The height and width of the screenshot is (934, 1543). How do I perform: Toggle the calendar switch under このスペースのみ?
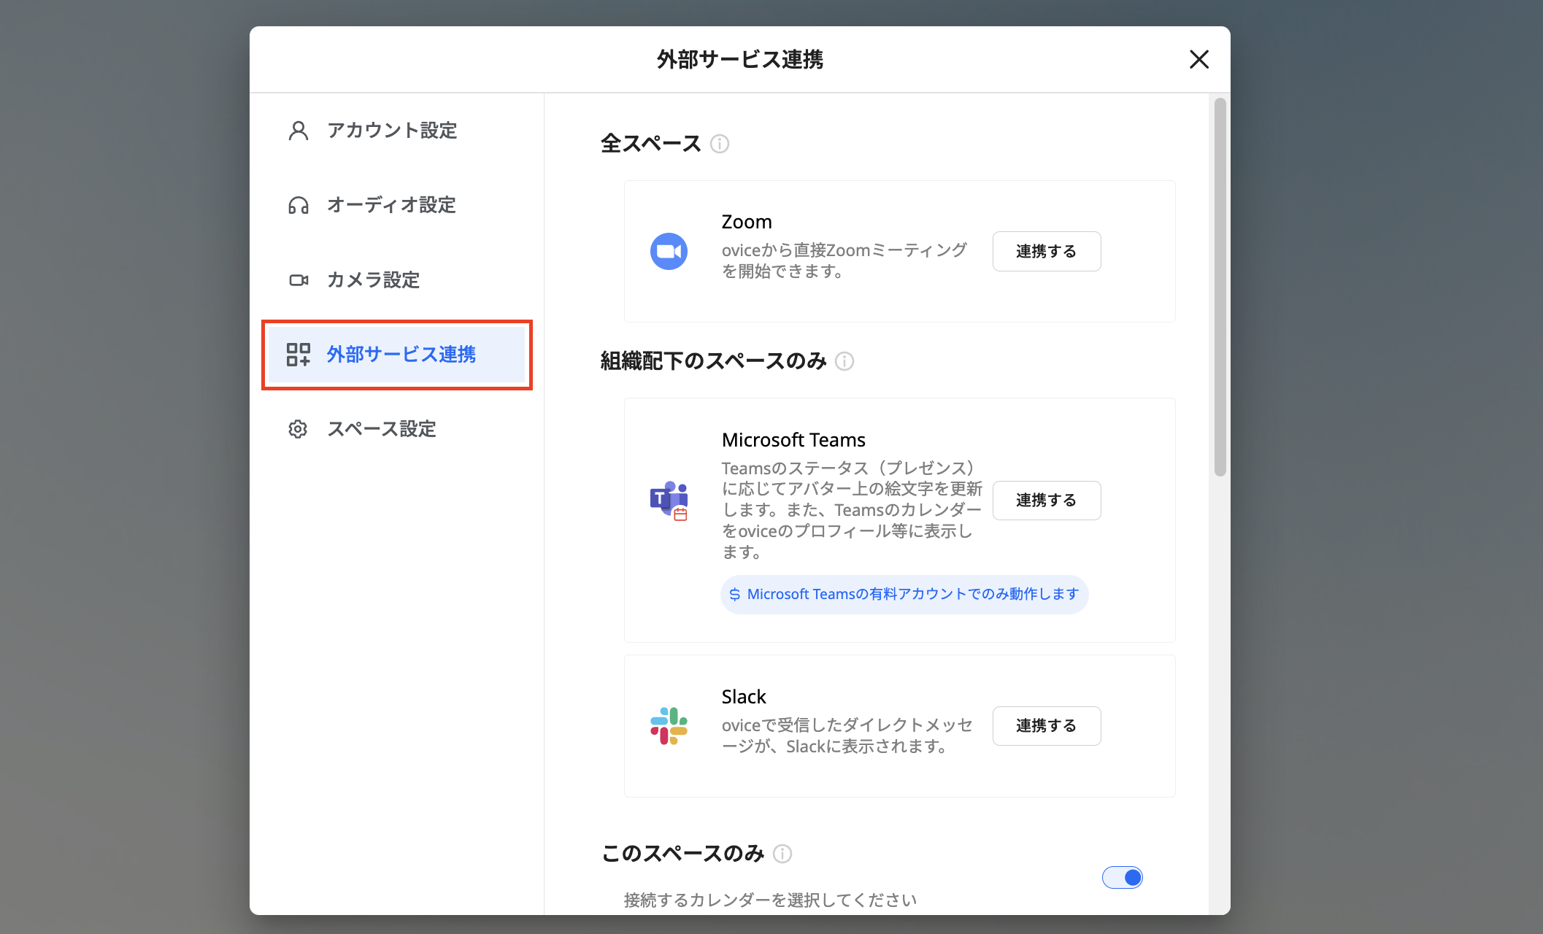1123,878
